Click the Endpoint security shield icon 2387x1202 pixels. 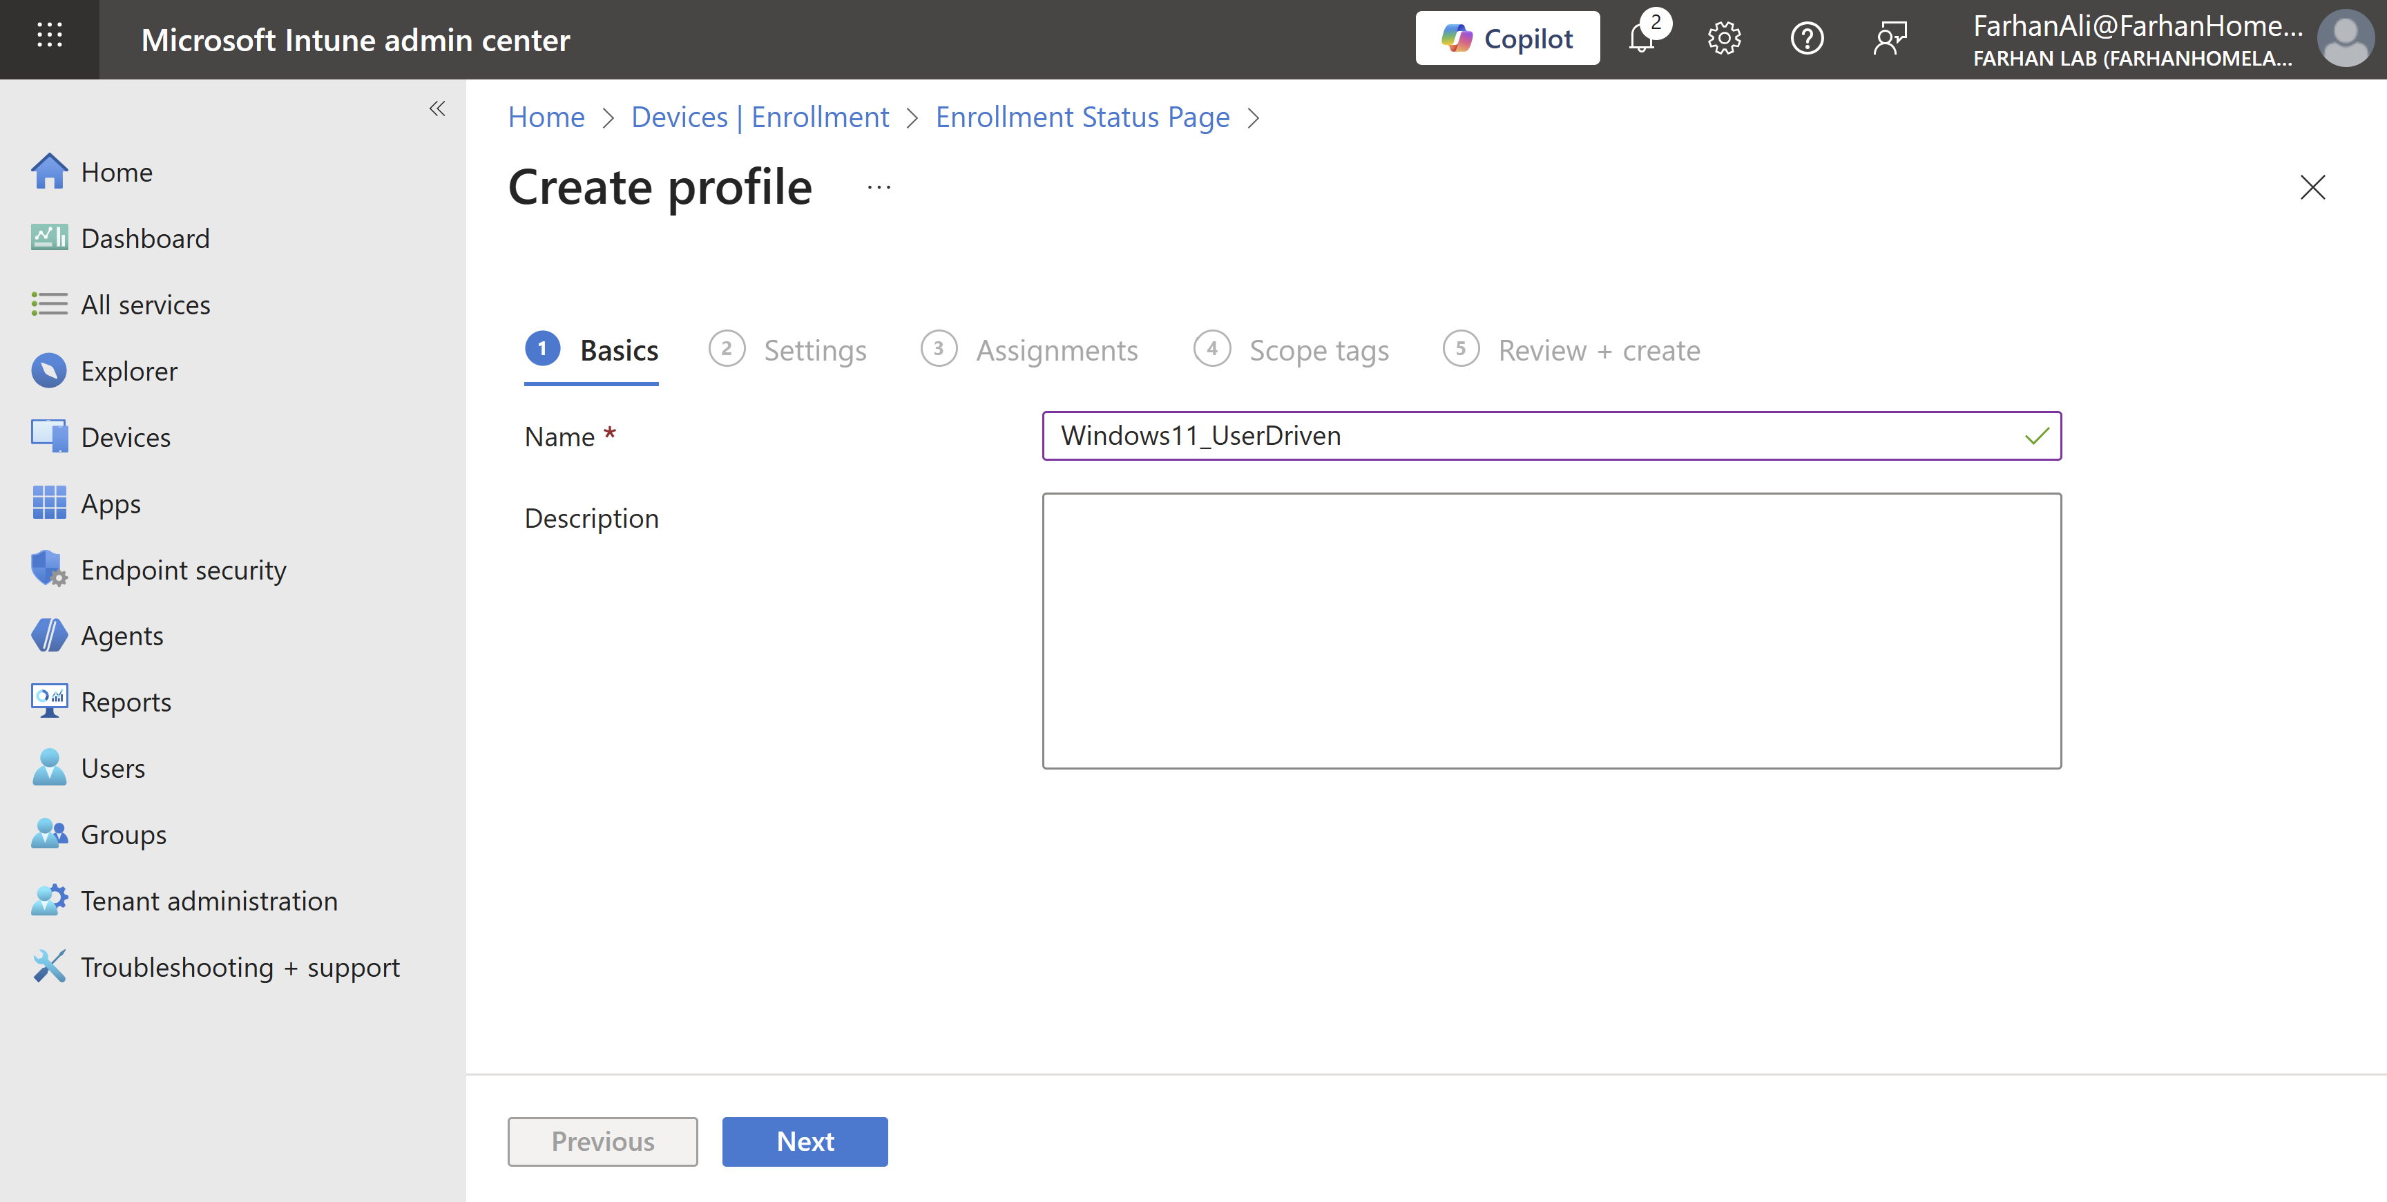48,569
